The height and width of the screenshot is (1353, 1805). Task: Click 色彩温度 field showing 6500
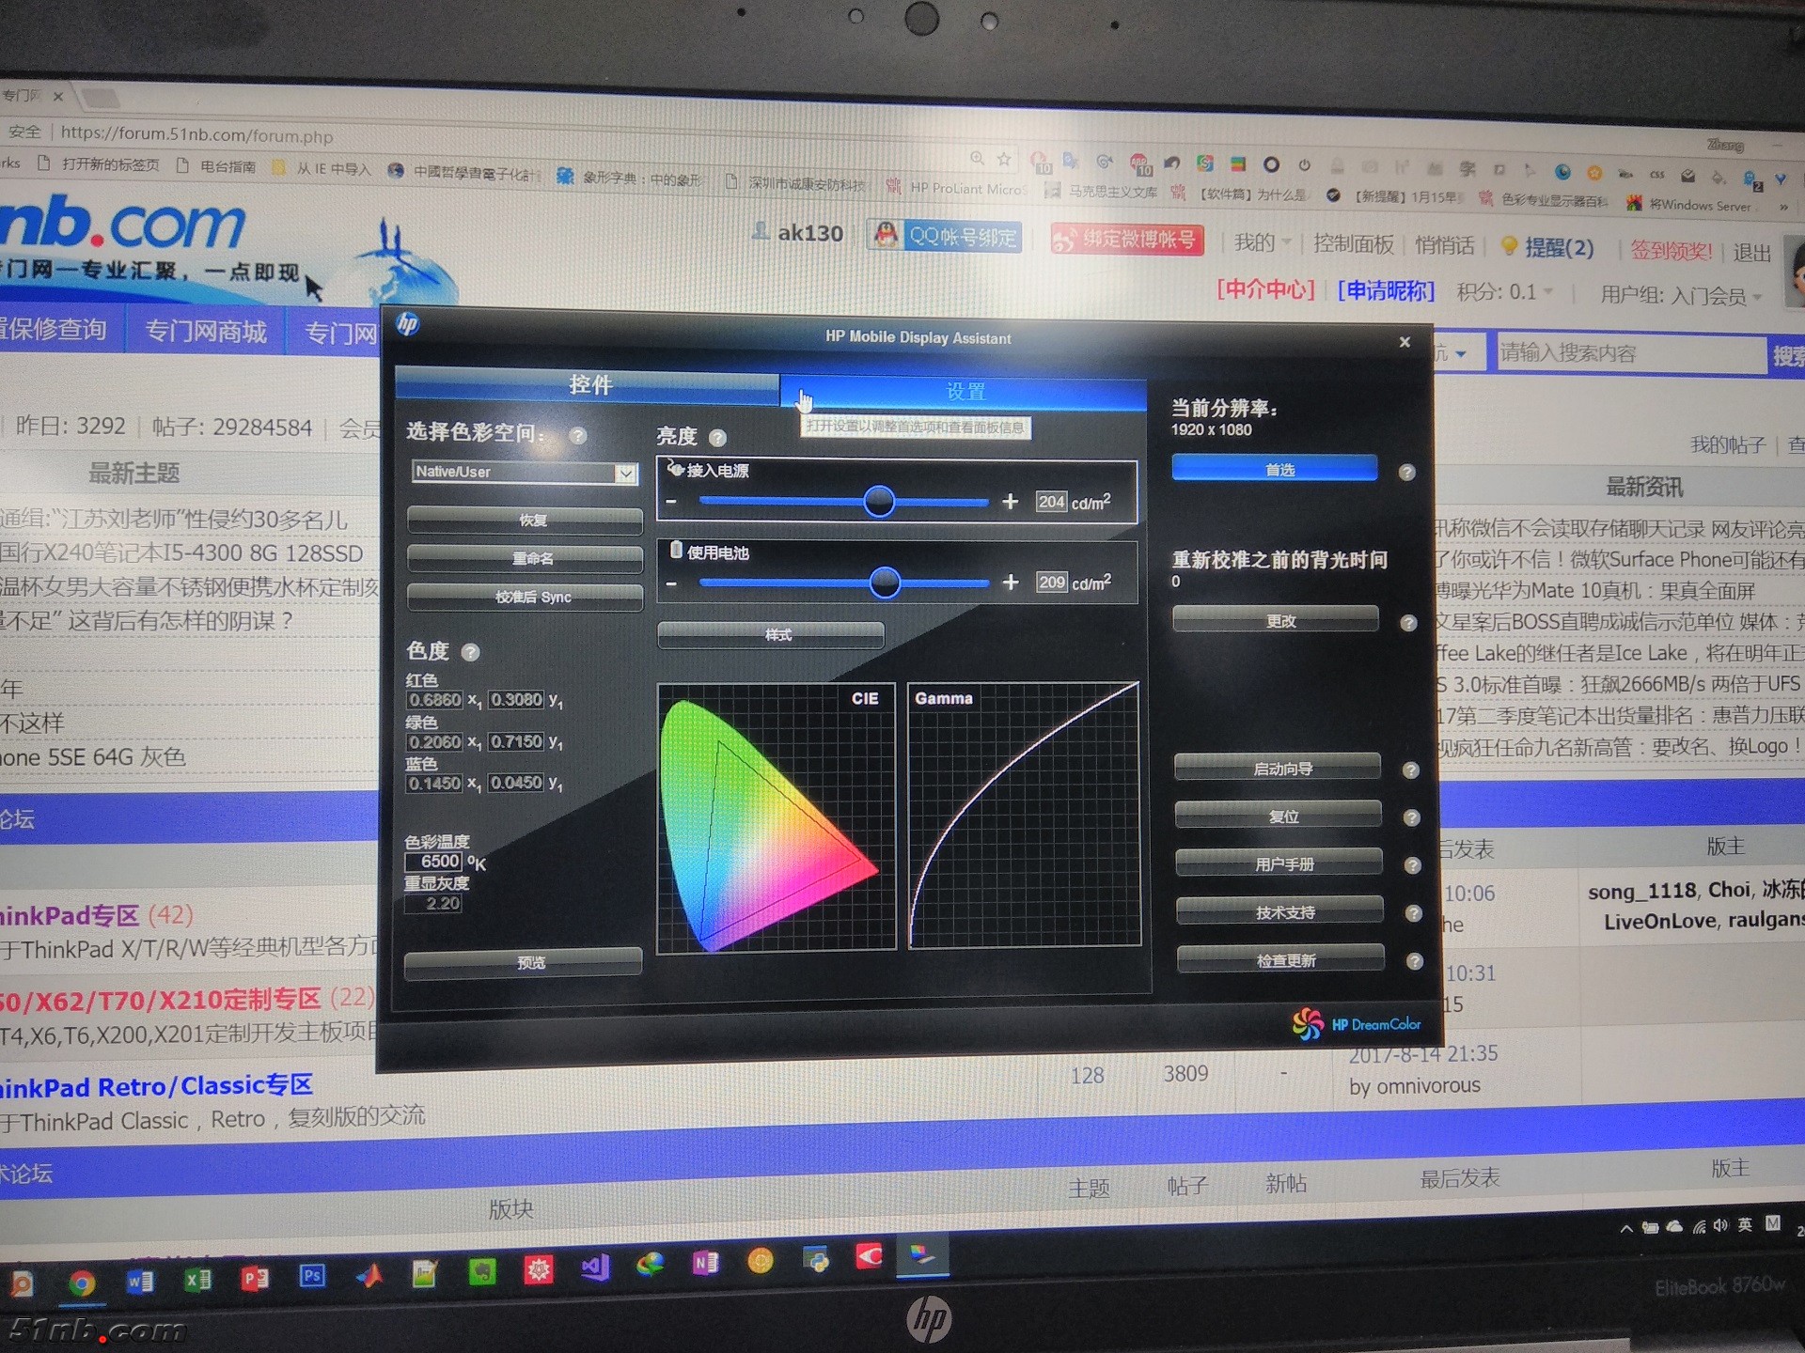(x=433, y=862)
